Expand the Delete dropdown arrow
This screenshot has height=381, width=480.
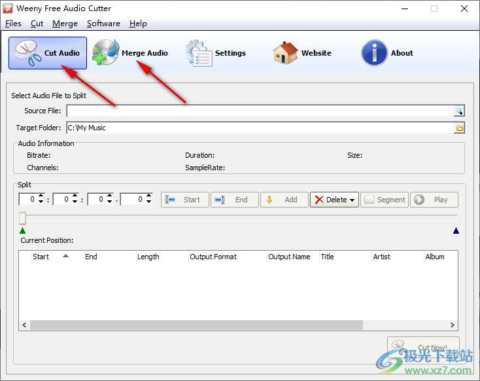click(352, 200)
